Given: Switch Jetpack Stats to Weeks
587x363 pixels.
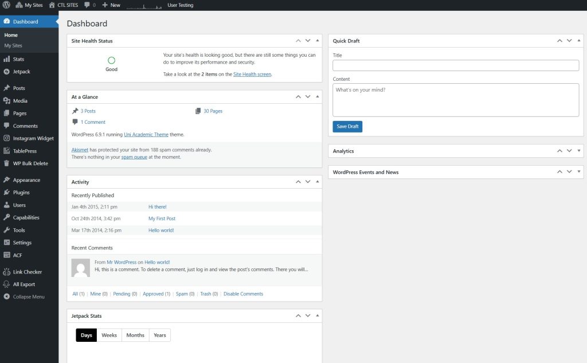Looking at the screenshot, I should [x=109, y=335].
